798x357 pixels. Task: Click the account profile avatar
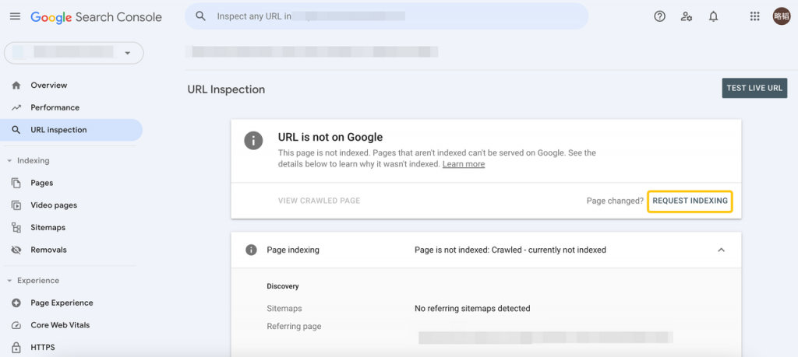(x=781, y=16)
